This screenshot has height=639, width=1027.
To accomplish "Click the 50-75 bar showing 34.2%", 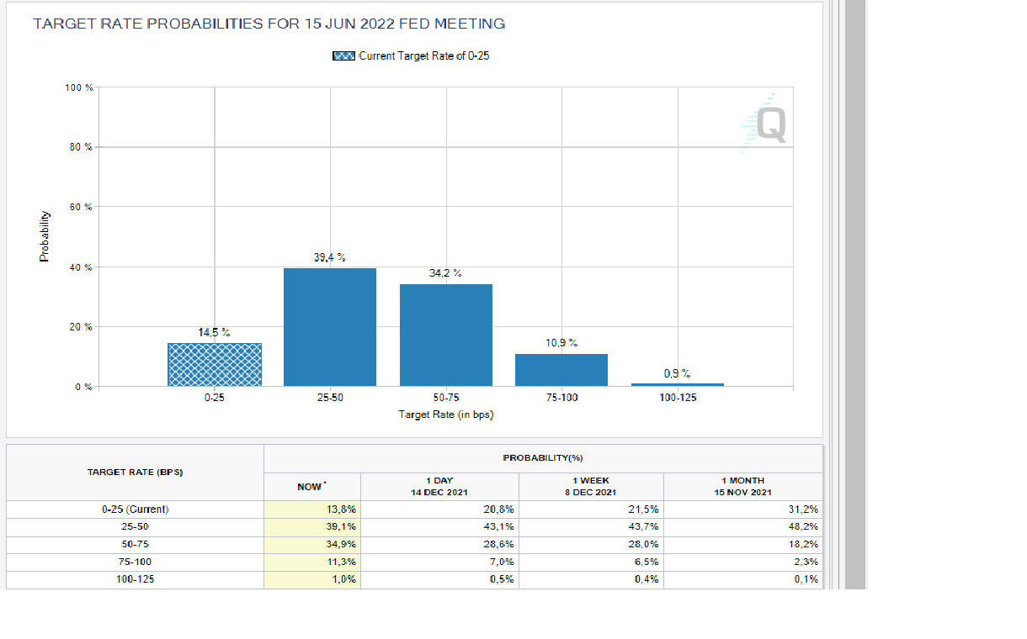I will coord(446,335).
